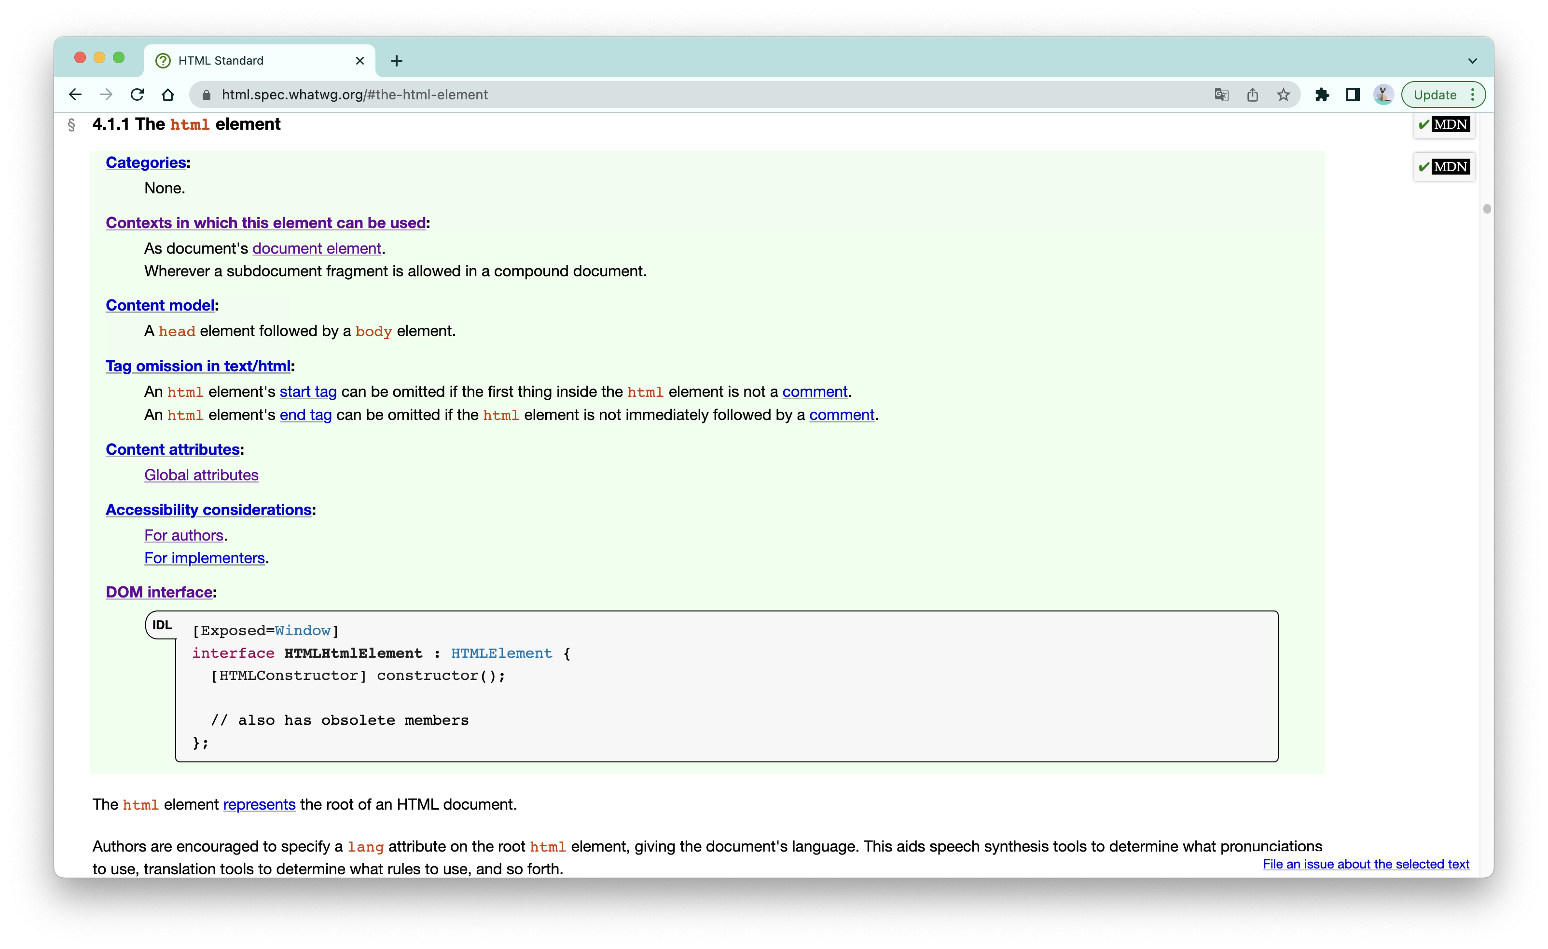Reload the HTML Standard page
This screenshot has height=949, width=1548.
[x=137, y=95]
